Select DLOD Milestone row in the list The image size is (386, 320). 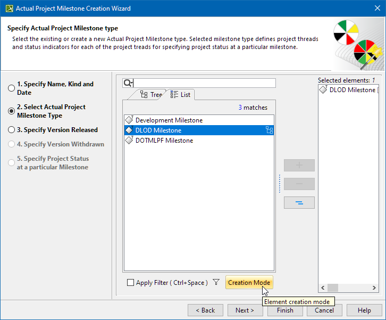click(199, 130)
